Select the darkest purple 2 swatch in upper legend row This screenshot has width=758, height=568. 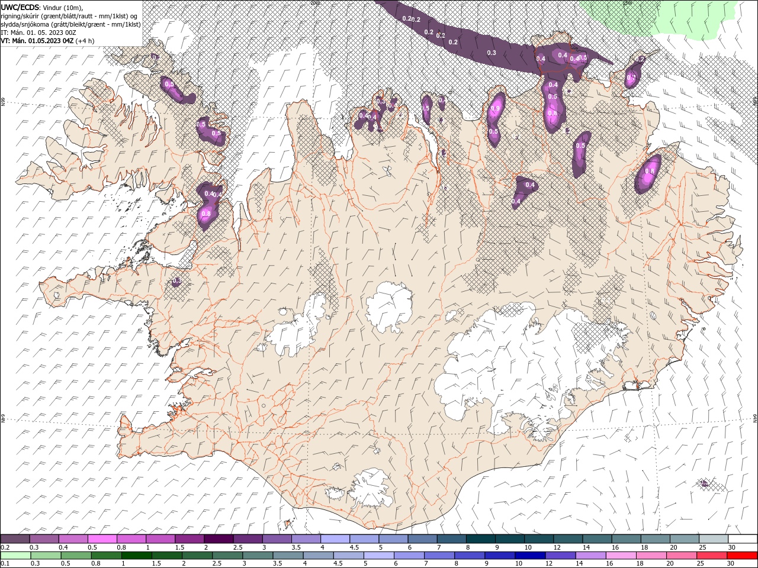219,538
